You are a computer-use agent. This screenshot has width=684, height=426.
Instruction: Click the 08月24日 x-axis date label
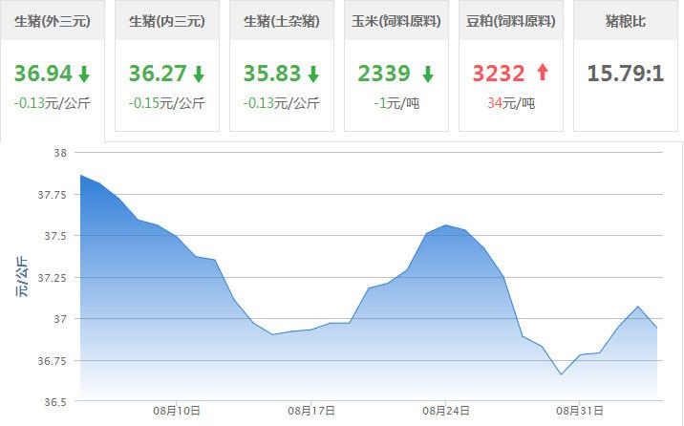click(x=446, y=411)
